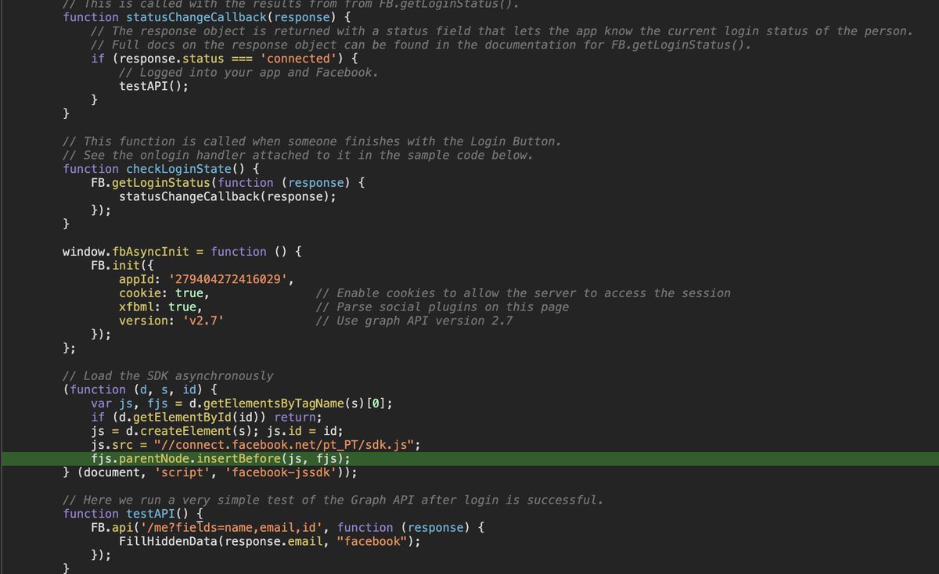This screenshot has height=574, width=939.
Task: Click the FillHiddenData call
Action: (x=270, y=542)
